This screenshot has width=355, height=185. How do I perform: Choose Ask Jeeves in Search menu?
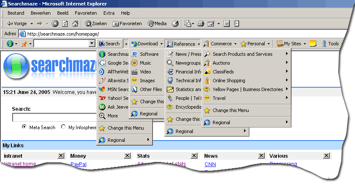pyautogui.click(x=113, y=107)
